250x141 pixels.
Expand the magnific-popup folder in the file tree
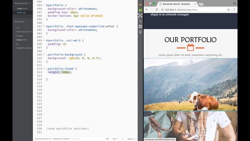coord(23,48)
